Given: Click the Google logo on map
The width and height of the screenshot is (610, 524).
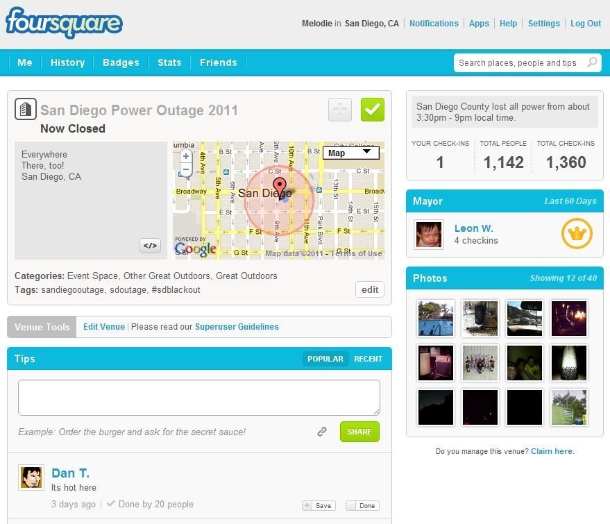Looking at the screenshot, I should [x=195, y=249].
